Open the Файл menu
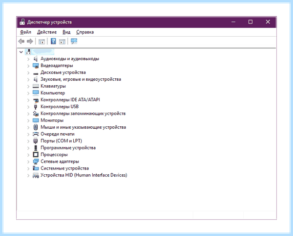The height and width of the screenshot is (236, 293). [x=25, y=32]
